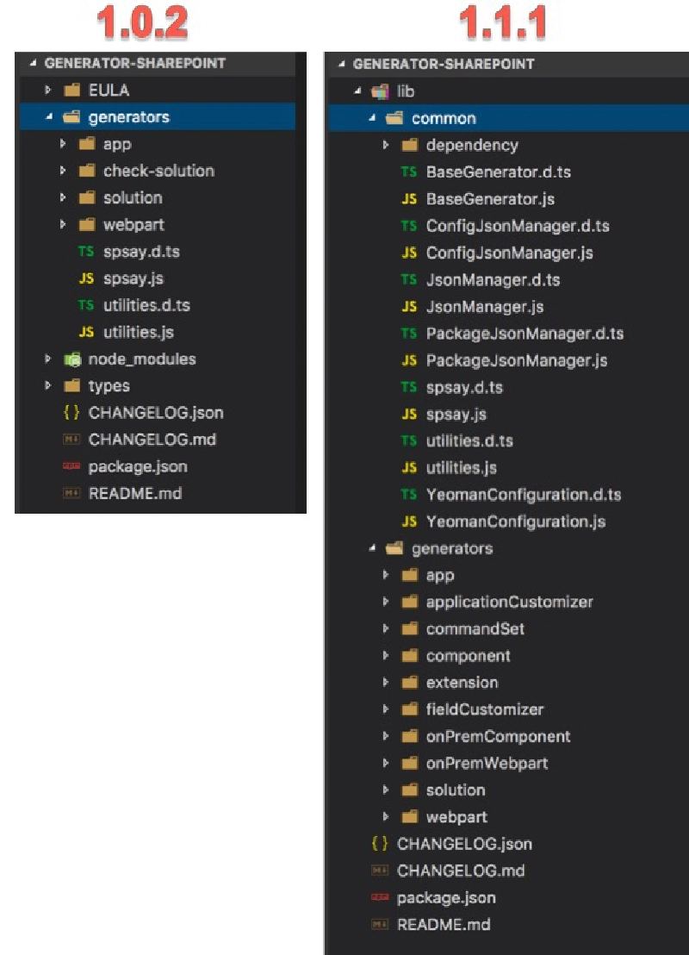Viewport: 689px width, 955px height.
Task: Click the npm icon of package.json in the 1.1.1 tree
Action: 380,898
